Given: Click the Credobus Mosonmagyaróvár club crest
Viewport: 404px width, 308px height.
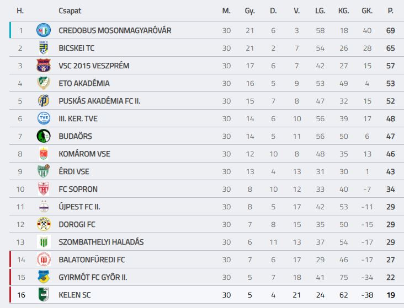Looking at the screenshot, I should 44,30.
